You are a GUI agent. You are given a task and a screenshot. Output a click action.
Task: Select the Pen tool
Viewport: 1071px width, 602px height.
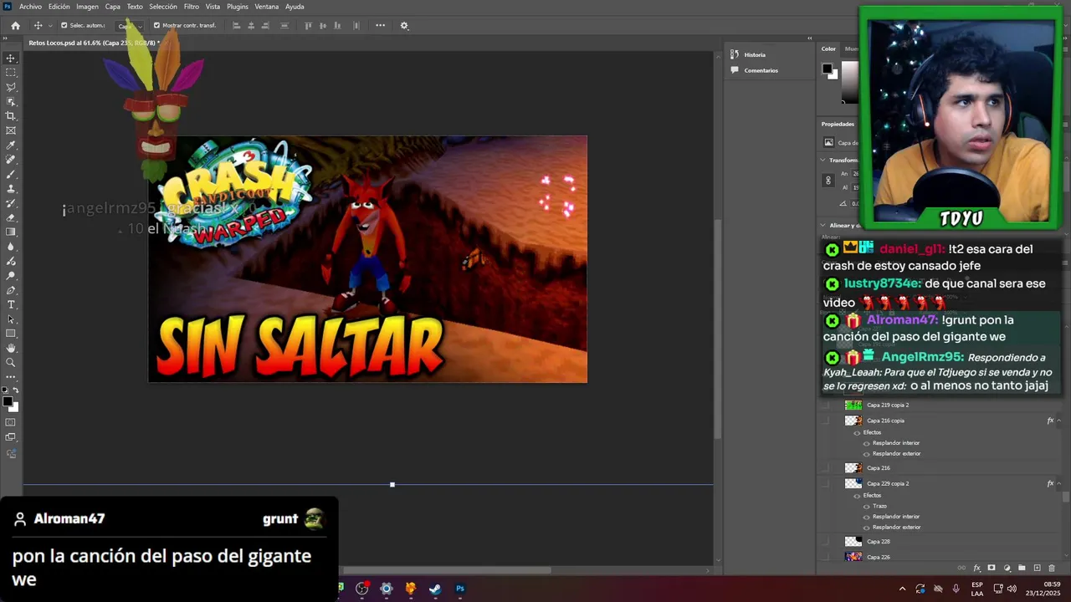click(11, 290)
